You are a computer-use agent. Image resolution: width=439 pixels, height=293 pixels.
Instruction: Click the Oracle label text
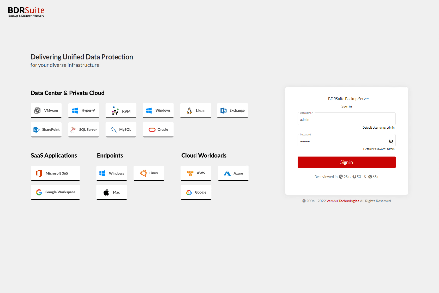[163, 129]
